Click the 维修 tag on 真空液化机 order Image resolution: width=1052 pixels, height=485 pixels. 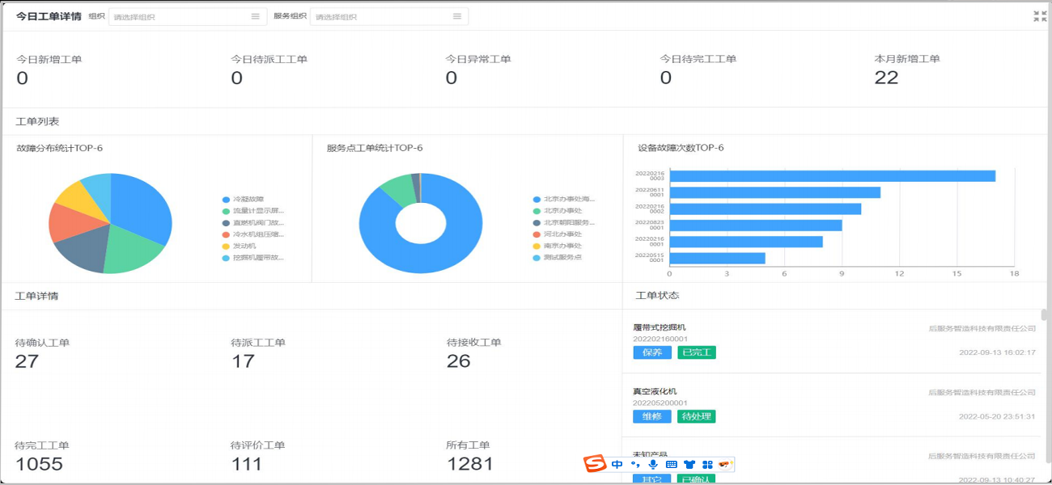(652, 416)
